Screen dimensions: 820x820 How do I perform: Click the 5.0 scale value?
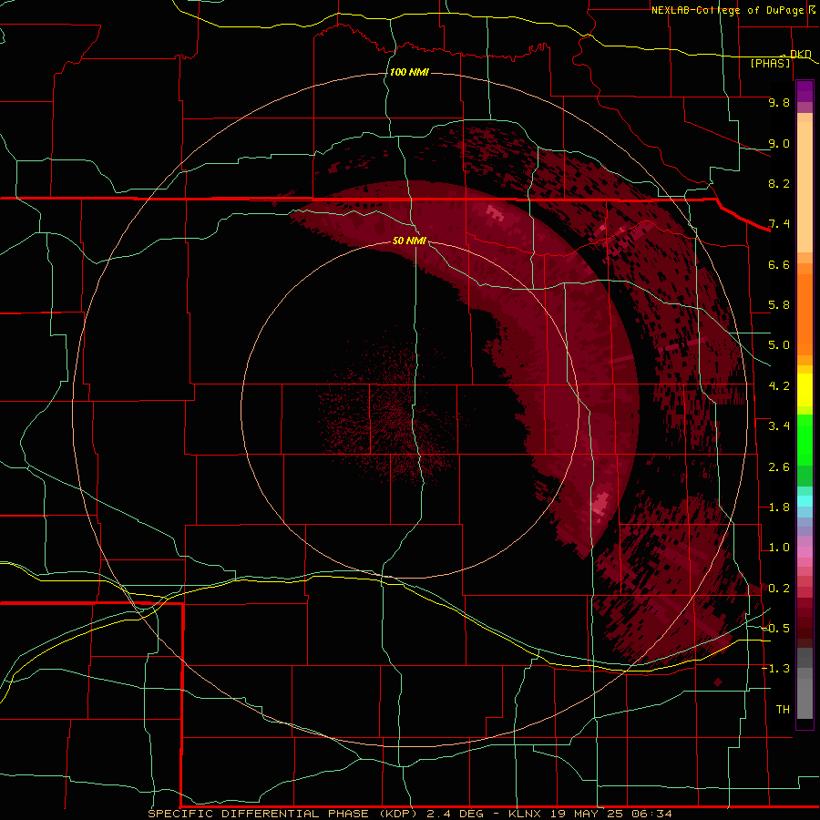pos(779,345)
